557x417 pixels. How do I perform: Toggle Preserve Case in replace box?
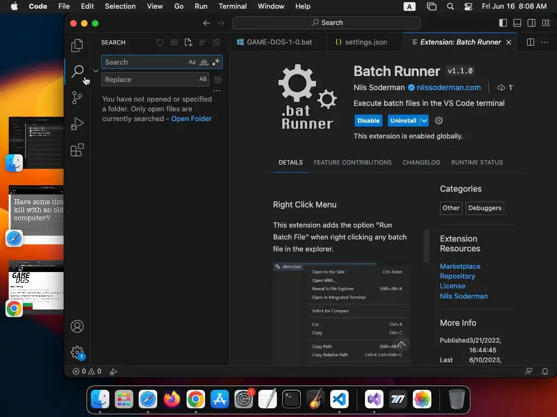click(x=203, y=79)
